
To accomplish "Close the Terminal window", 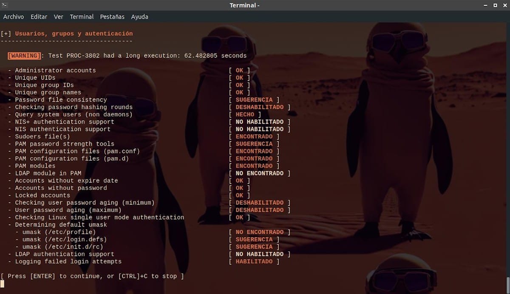I will pos(504,5).
